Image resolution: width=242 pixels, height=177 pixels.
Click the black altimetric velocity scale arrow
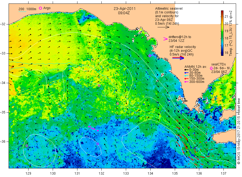163,27
